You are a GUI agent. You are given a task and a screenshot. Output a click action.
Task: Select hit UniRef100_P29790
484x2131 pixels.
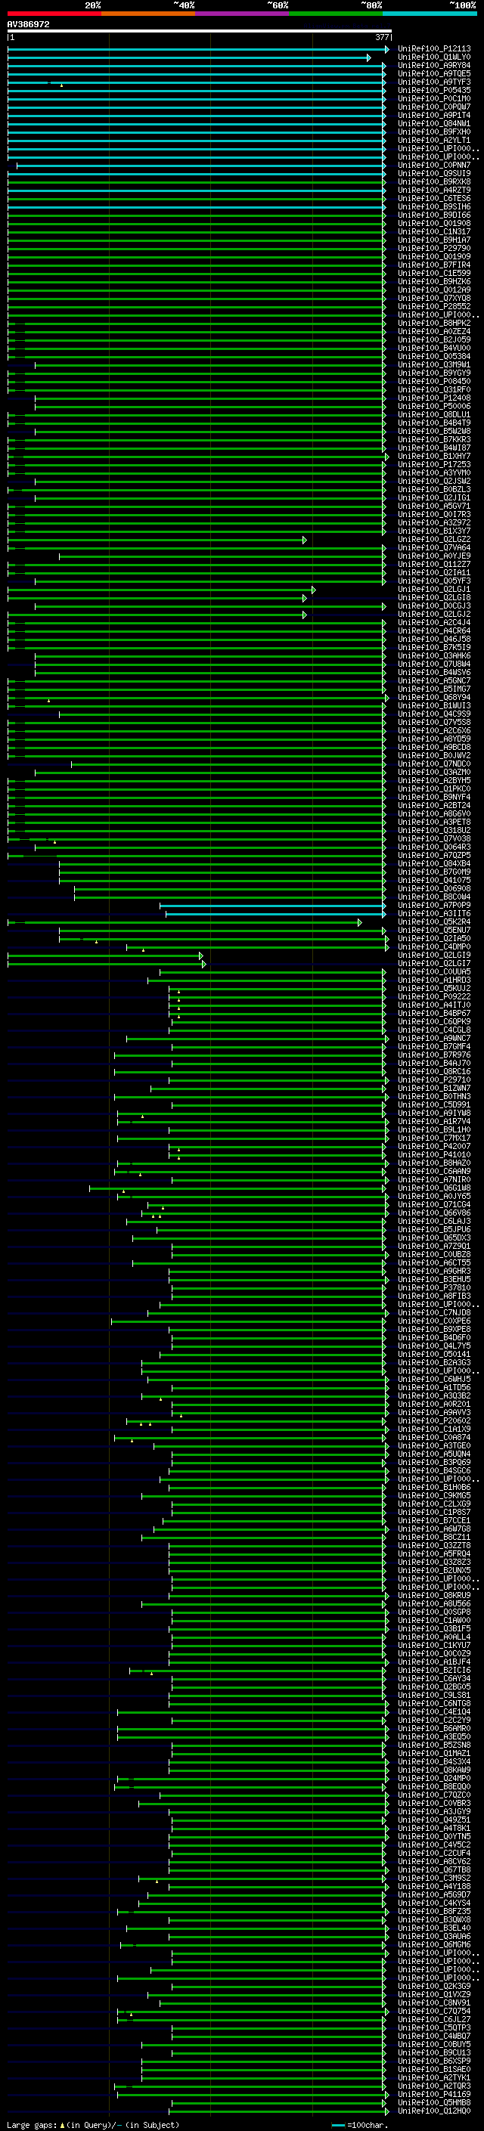(434, 248)
